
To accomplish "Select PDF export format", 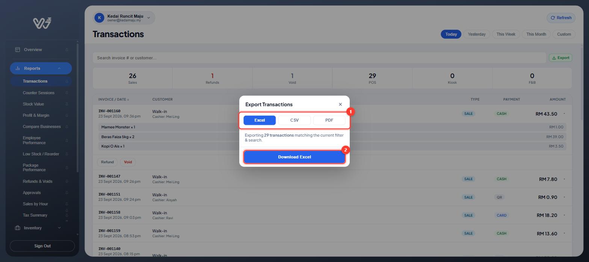I will click(x=329, y=120).
